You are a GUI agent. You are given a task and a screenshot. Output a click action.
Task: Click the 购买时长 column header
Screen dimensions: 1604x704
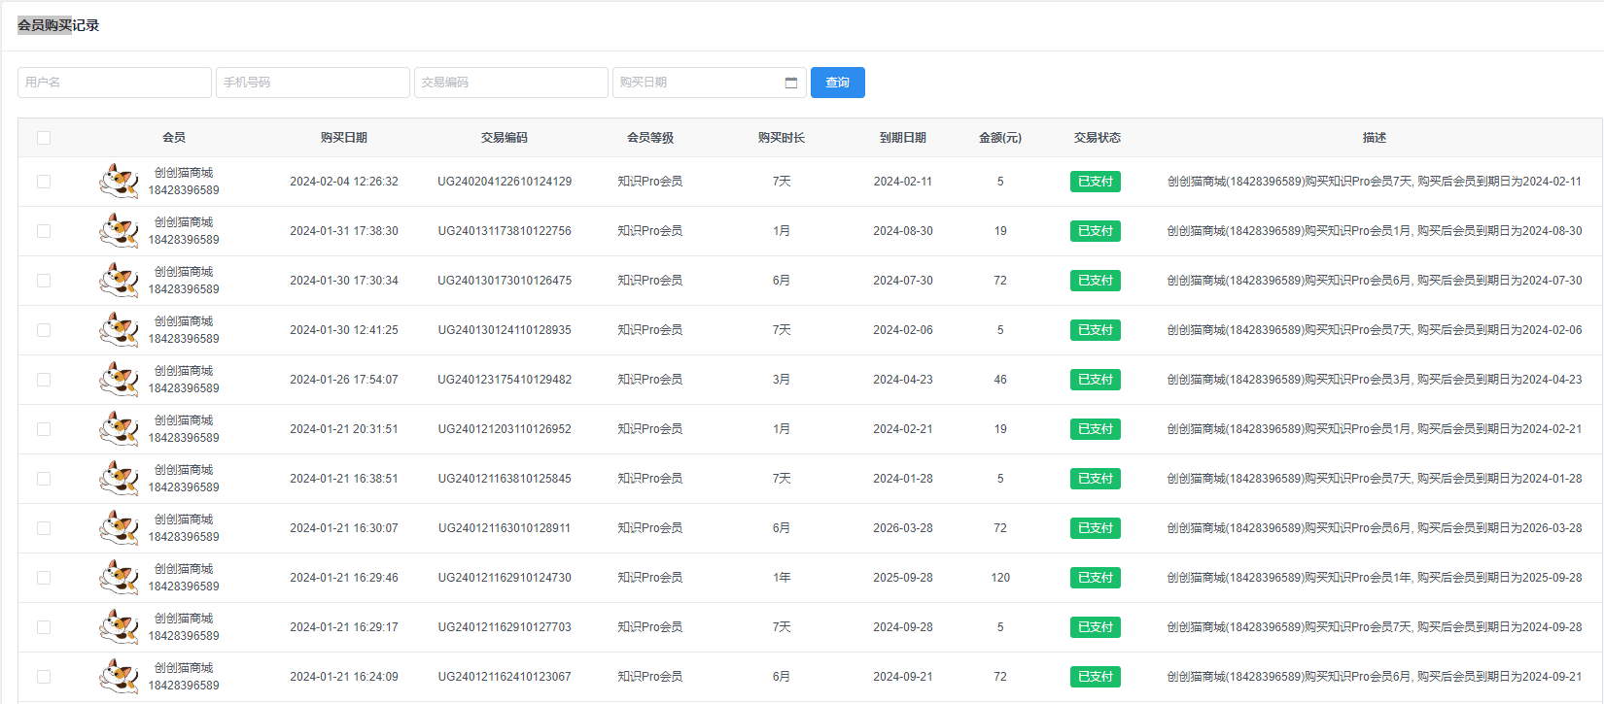(x=782, y=138)
